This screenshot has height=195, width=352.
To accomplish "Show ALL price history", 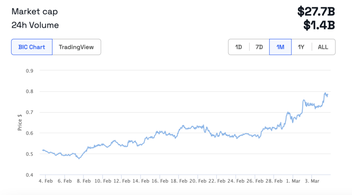I will click(323, 47).
